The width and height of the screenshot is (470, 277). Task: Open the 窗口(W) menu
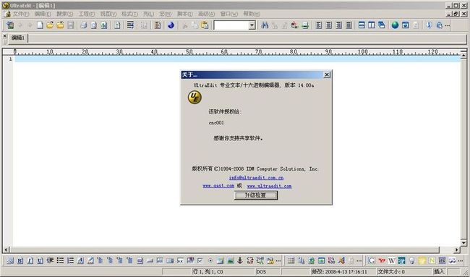229,14
